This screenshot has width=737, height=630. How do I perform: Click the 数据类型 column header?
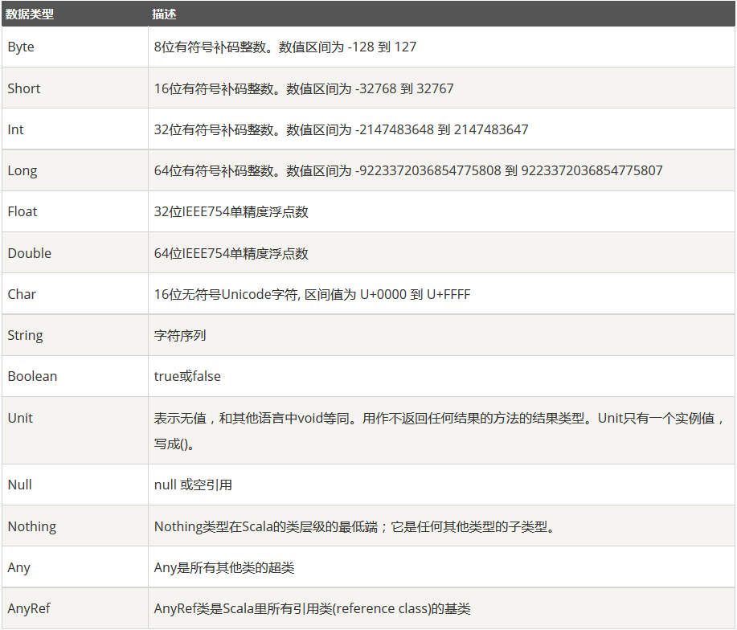pos(76,14)
